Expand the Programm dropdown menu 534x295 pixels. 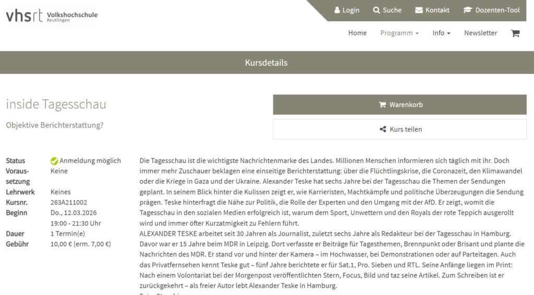tap(399, 33)
